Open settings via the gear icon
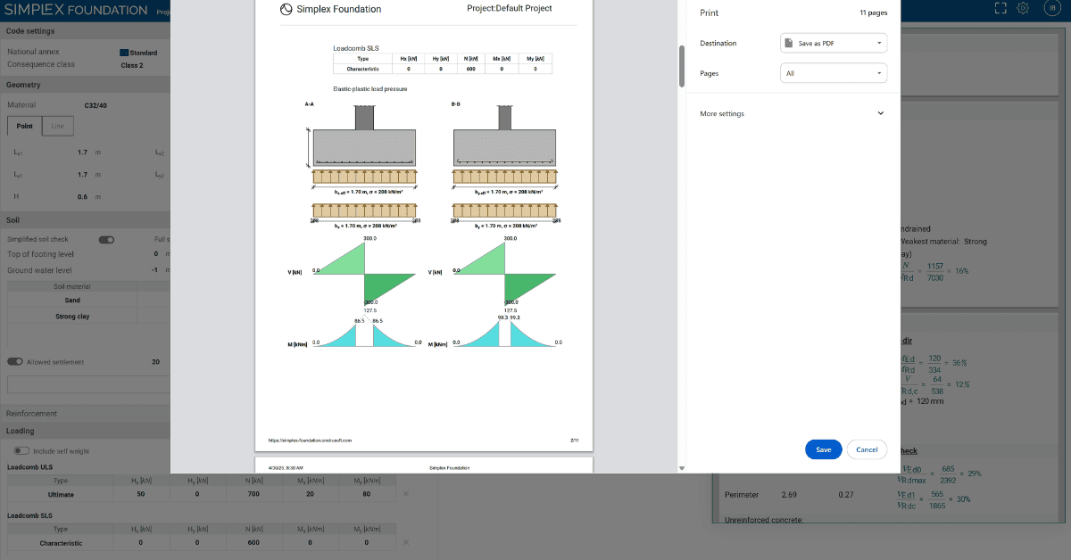This screenshot has height=560, width=1071. tap(1024, 9)
